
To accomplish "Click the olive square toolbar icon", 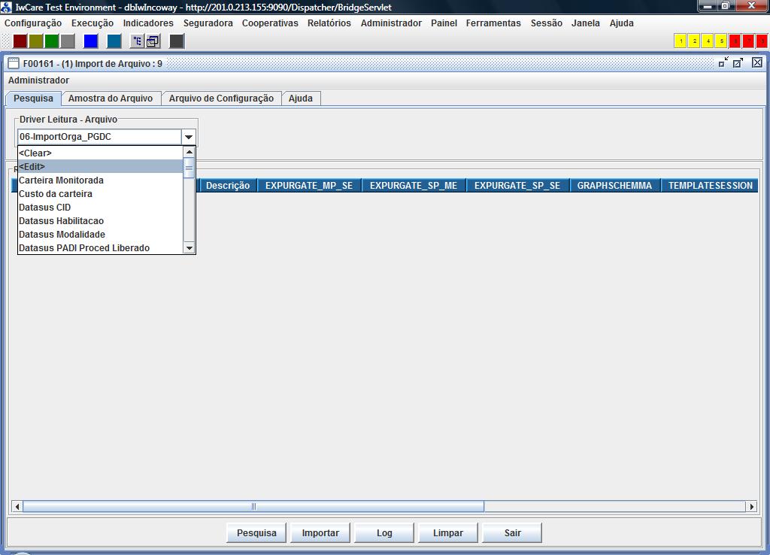I will 36,41.
